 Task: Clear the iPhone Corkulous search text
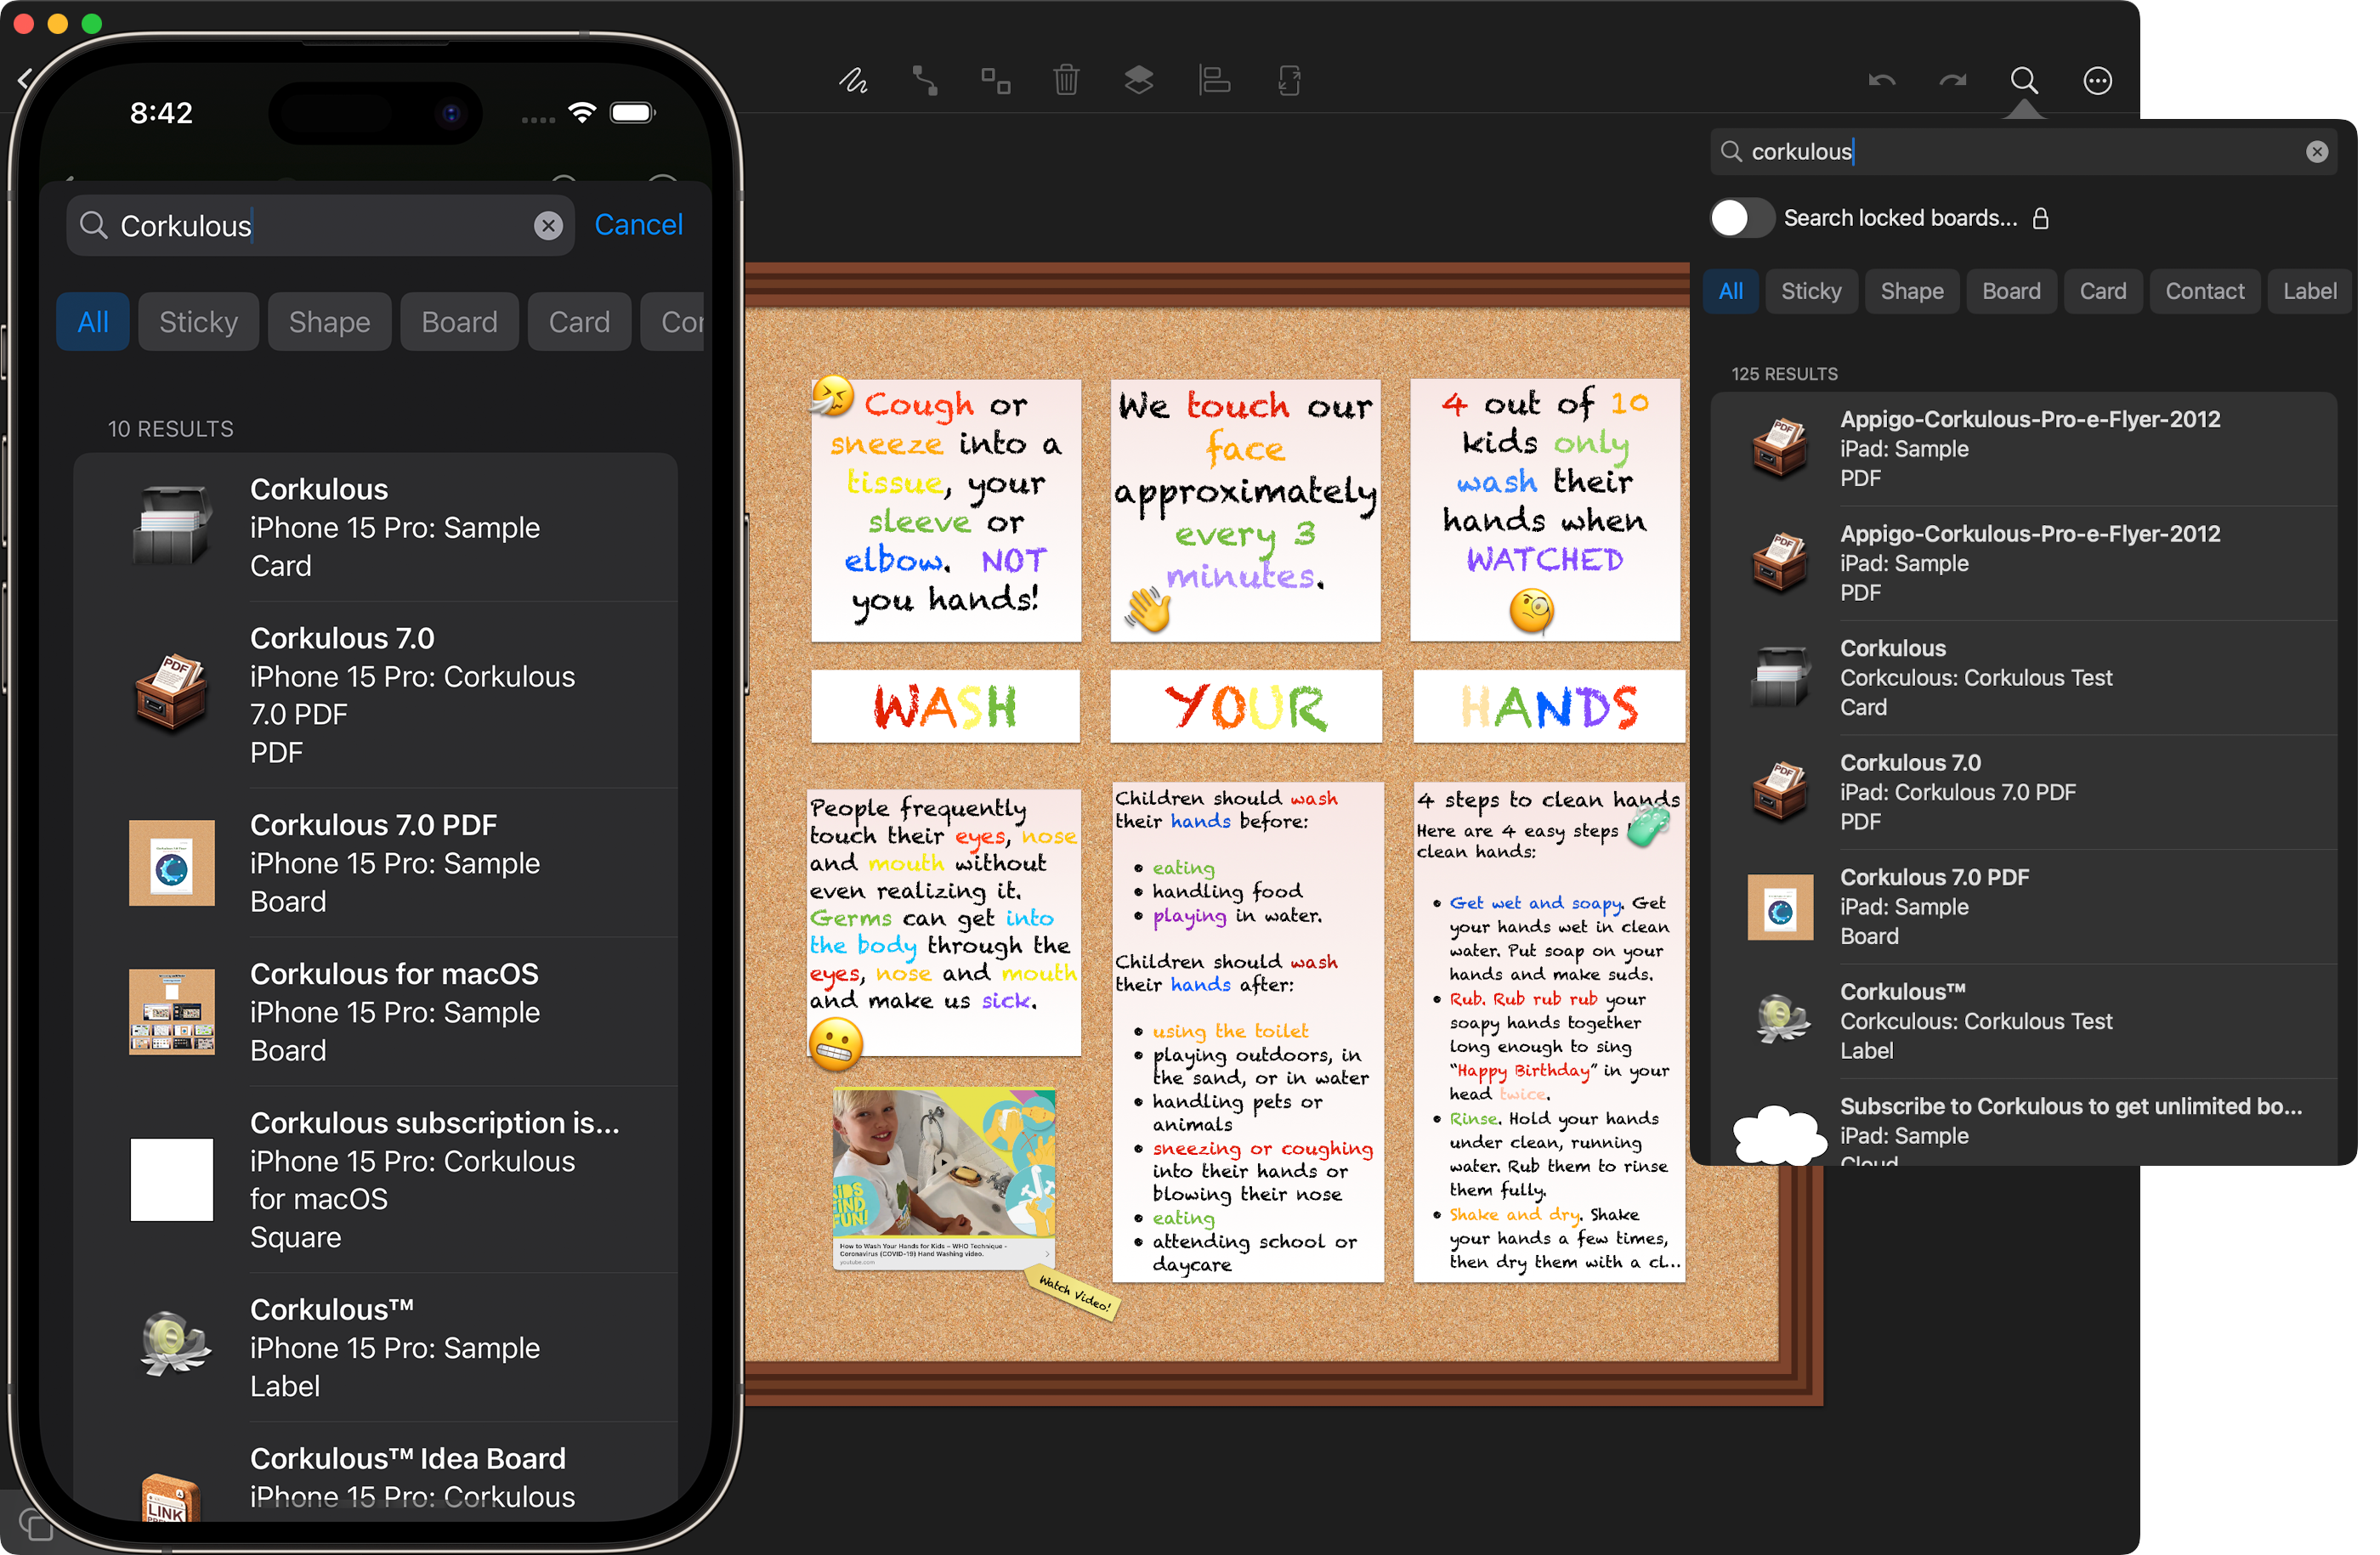click(x=548, y=226)
